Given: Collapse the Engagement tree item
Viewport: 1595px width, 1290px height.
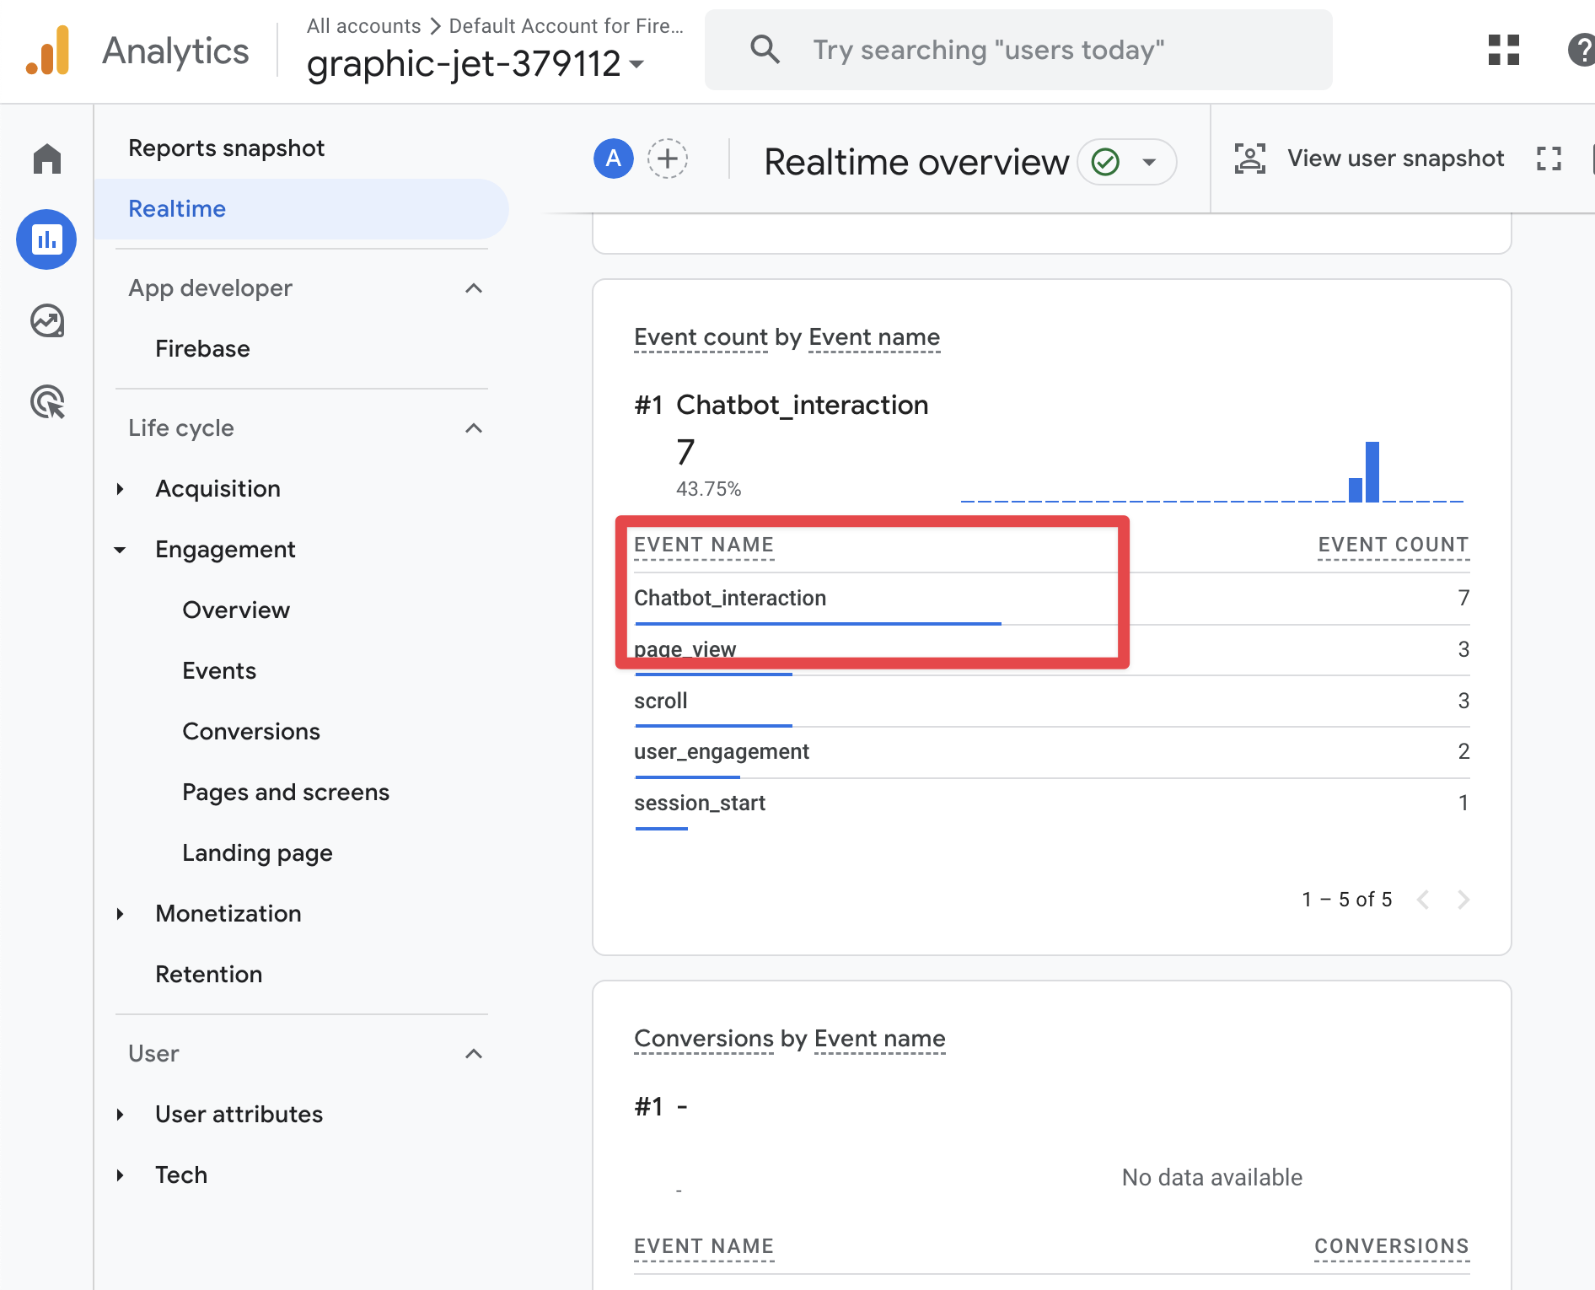Looking at the screenshot, I should pyautogui.click(x=121, y=550).
